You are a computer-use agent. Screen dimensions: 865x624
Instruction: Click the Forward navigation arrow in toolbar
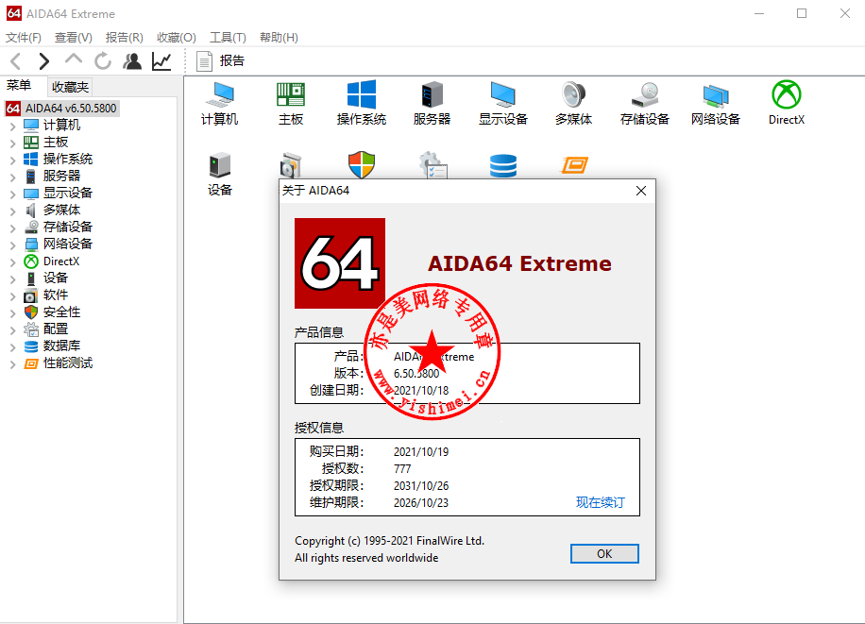[x=43, y=61]
